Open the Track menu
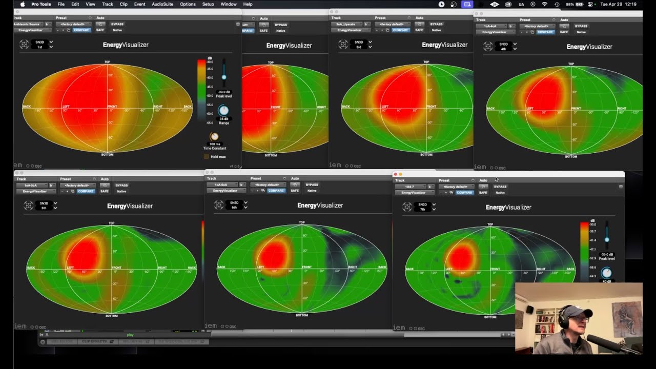 108,4
